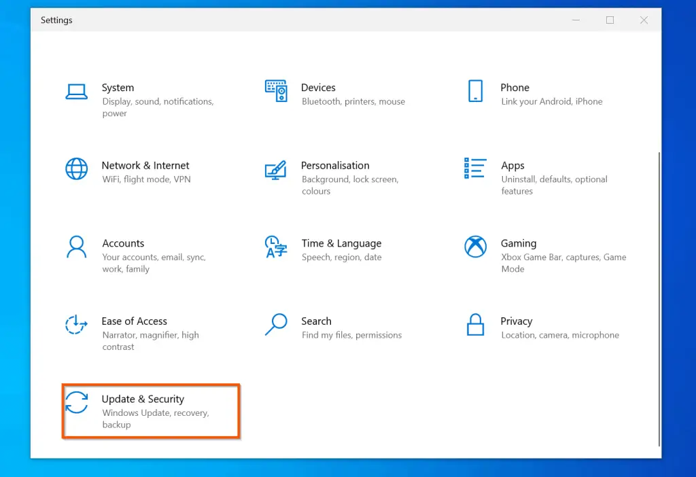Select the Search magnifier icon

point(275,325)
